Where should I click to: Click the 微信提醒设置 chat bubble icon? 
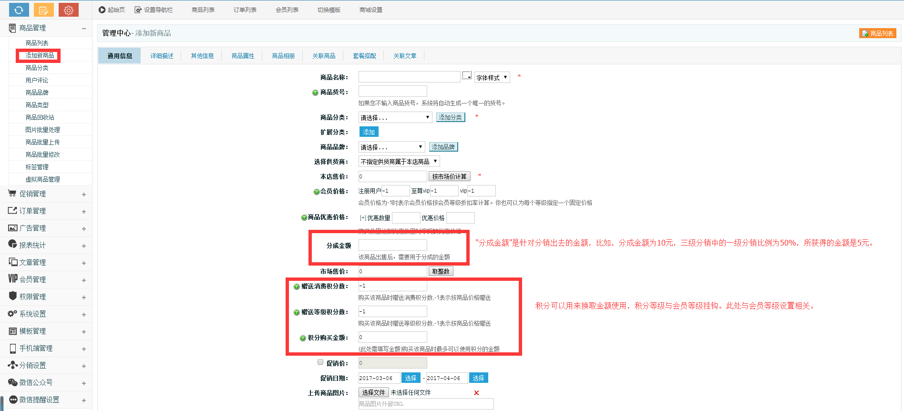13,400
